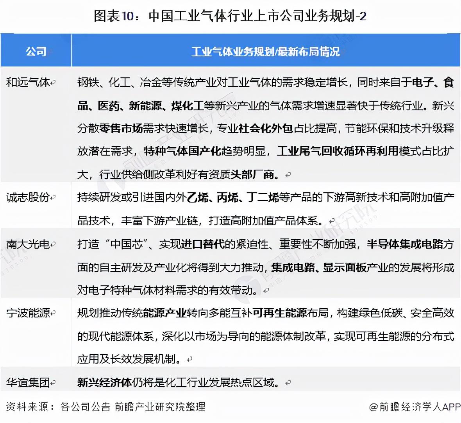The width and height of the screenshot is (461, 423).
Task: Click the source note 资料来源：各公司公告 前瞻产业研究院整理
Action: [105, 407]
